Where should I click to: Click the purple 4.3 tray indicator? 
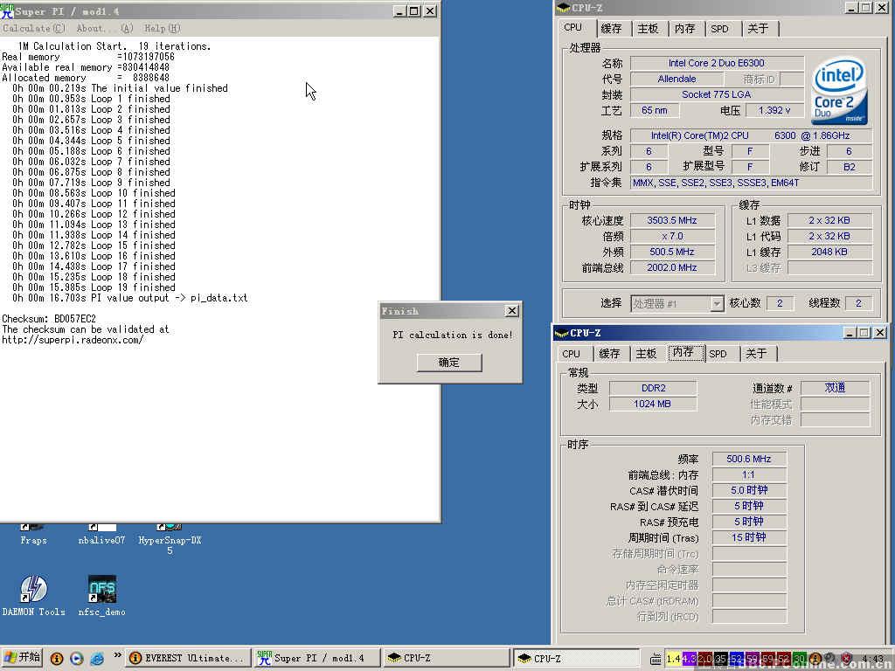pyautogui.click(x=689, y=659)
